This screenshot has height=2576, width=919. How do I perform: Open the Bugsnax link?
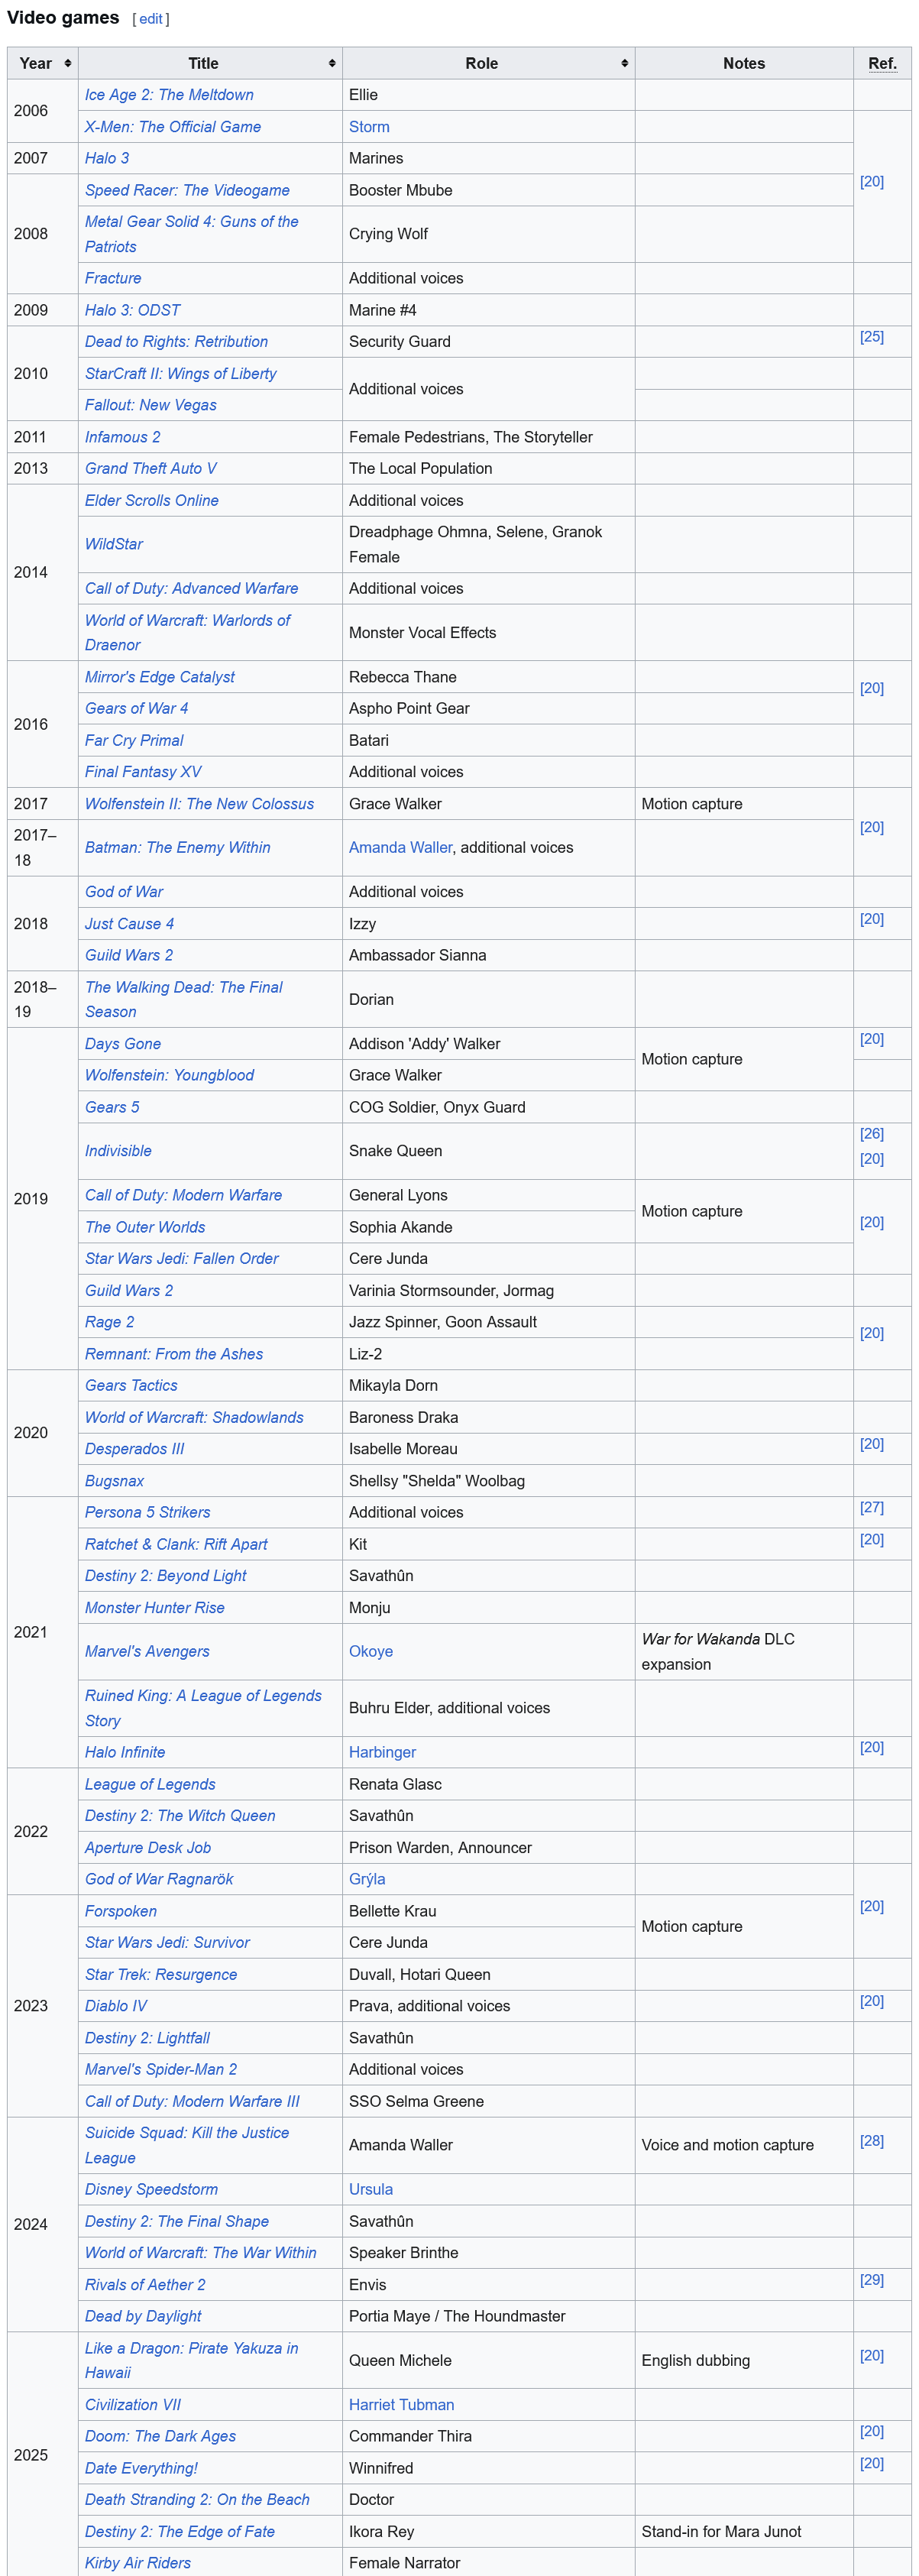click(114, 1481)
